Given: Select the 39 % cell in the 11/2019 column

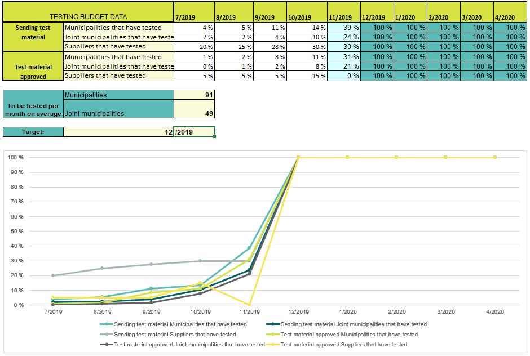Looking at the screenshot, I should pos(343,27).
